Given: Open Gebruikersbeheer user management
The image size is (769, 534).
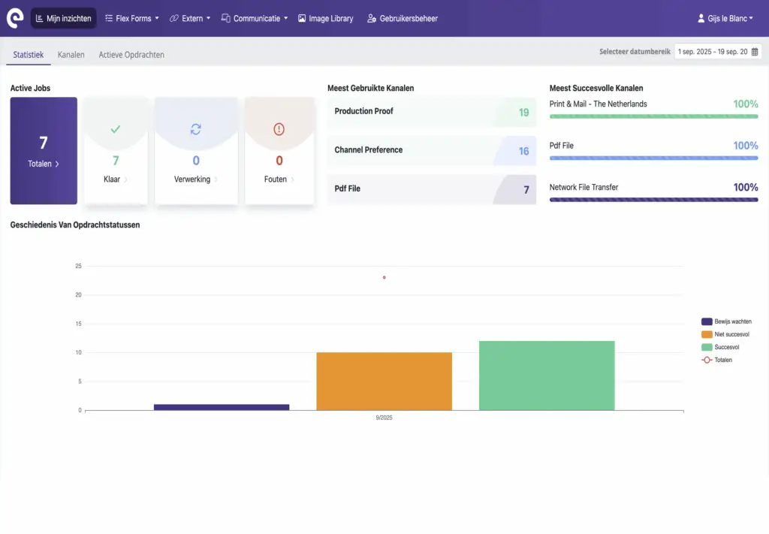Looking at the screenshot, I should [x=403, y=18].
